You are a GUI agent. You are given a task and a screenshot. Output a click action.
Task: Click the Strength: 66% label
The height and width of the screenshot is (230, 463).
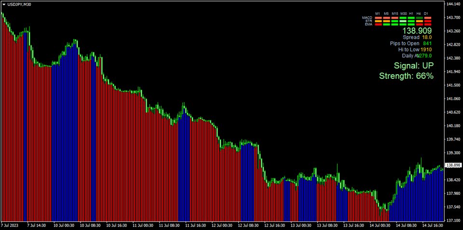tap(406, 76)
